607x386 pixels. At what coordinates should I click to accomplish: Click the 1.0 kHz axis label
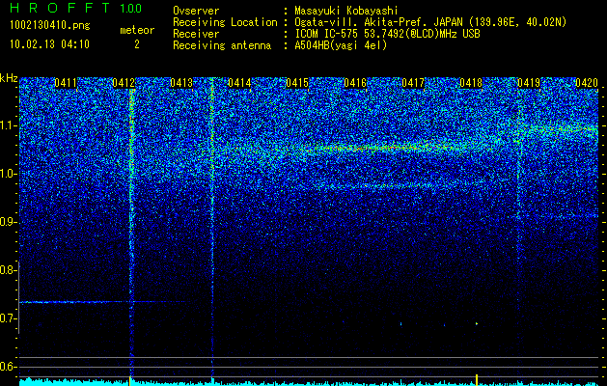8,174
